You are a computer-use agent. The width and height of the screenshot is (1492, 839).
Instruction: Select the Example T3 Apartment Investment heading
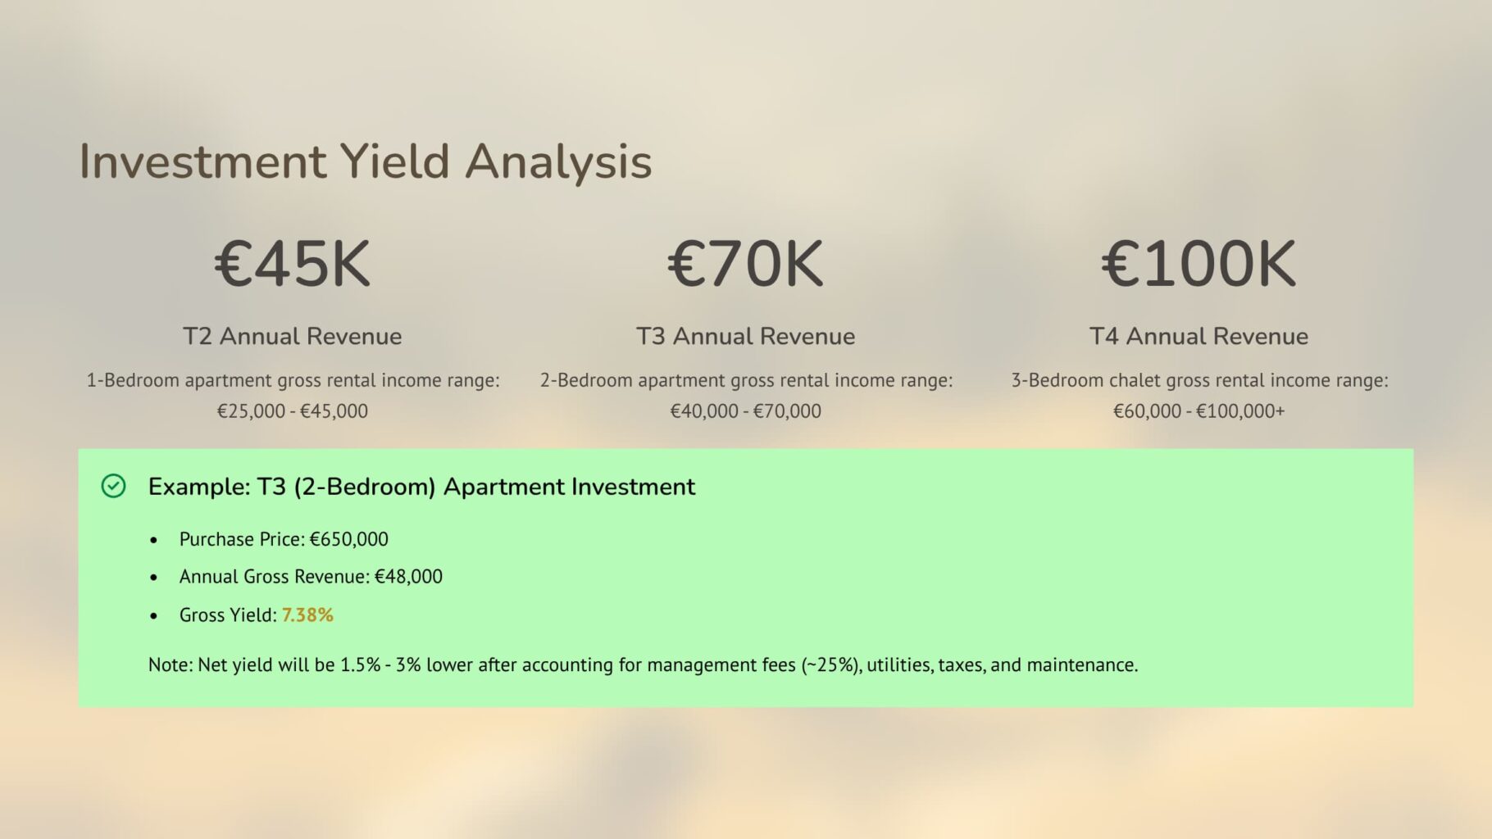tap(421, 487)
